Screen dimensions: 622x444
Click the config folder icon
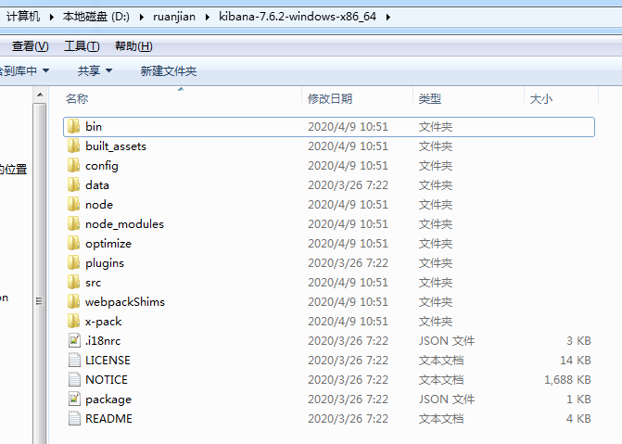(74, 166)
